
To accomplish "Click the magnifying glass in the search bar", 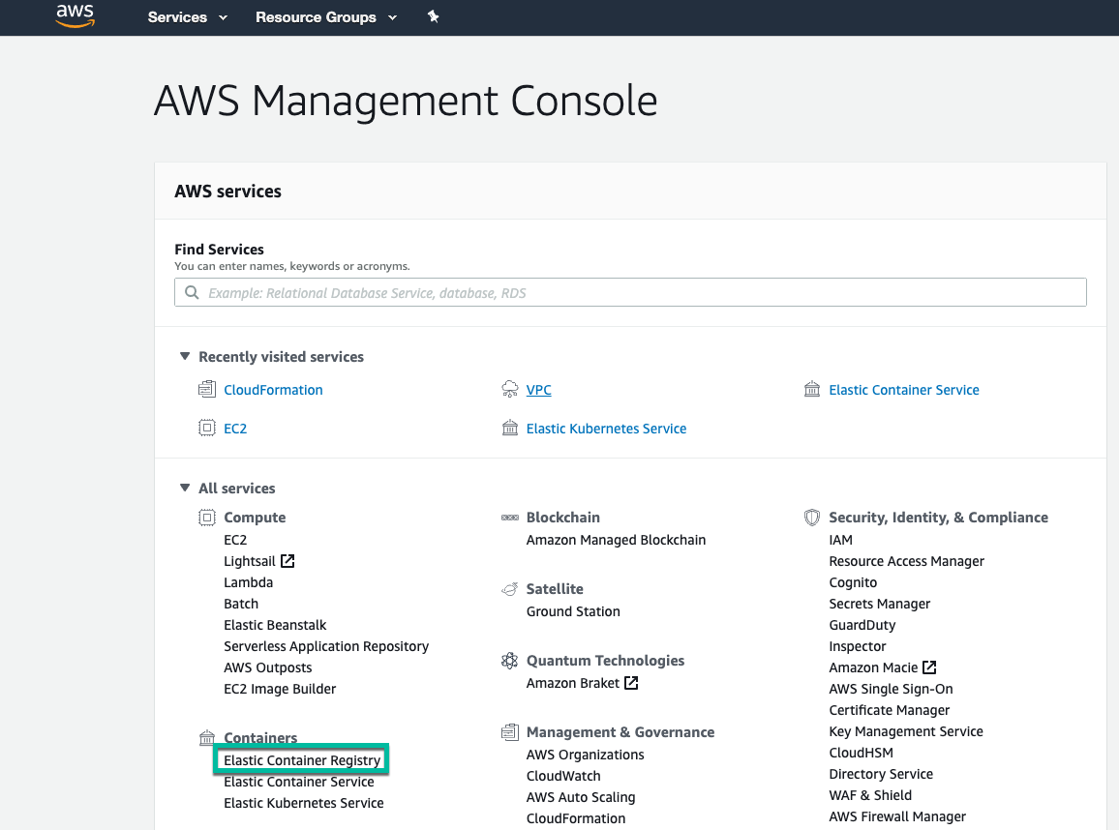I will point(192,292).
